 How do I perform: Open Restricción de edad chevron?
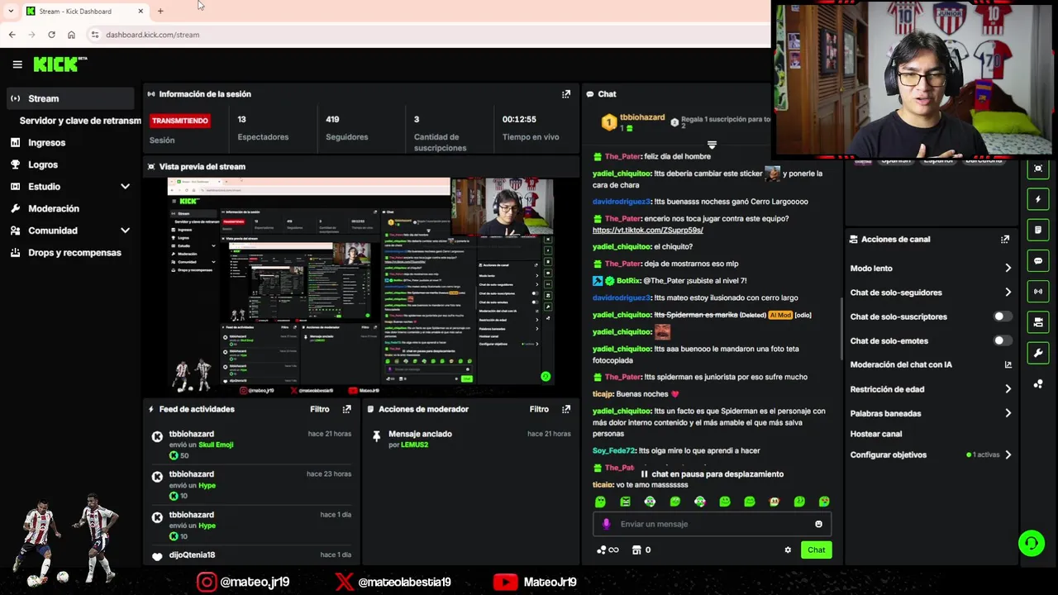(x=1008, y=389)
